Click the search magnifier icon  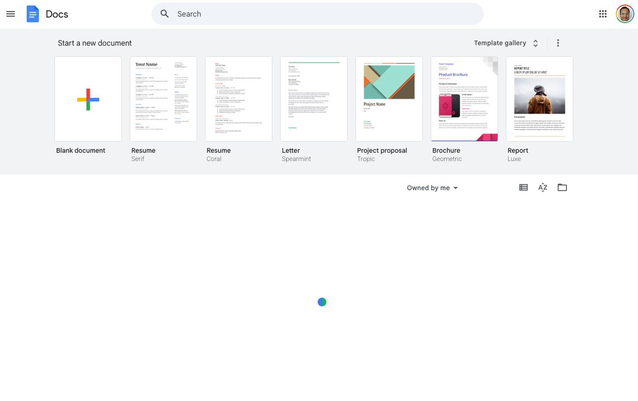pos(165,14)
